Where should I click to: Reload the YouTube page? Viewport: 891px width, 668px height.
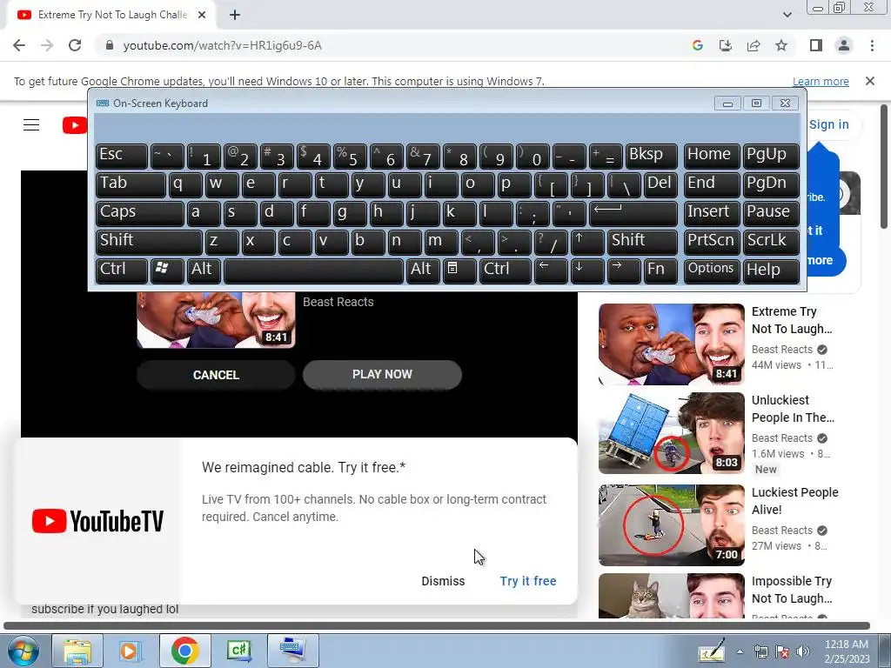[75, 45]
